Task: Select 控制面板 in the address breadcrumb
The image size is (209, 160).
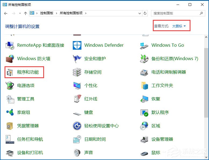Action: (47, 13)
